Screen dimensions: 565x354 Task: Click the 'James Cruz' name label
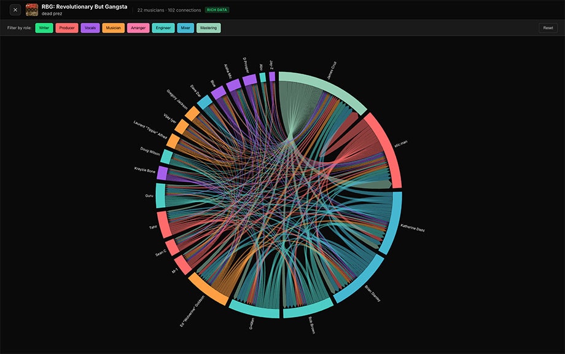click(x=332, y=71)
